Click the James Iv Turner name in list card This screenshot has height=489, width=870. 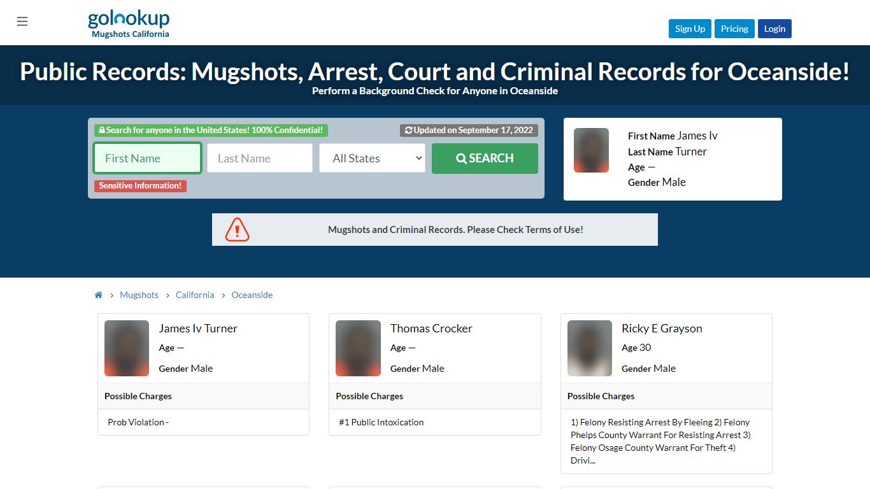coord(198,329)
